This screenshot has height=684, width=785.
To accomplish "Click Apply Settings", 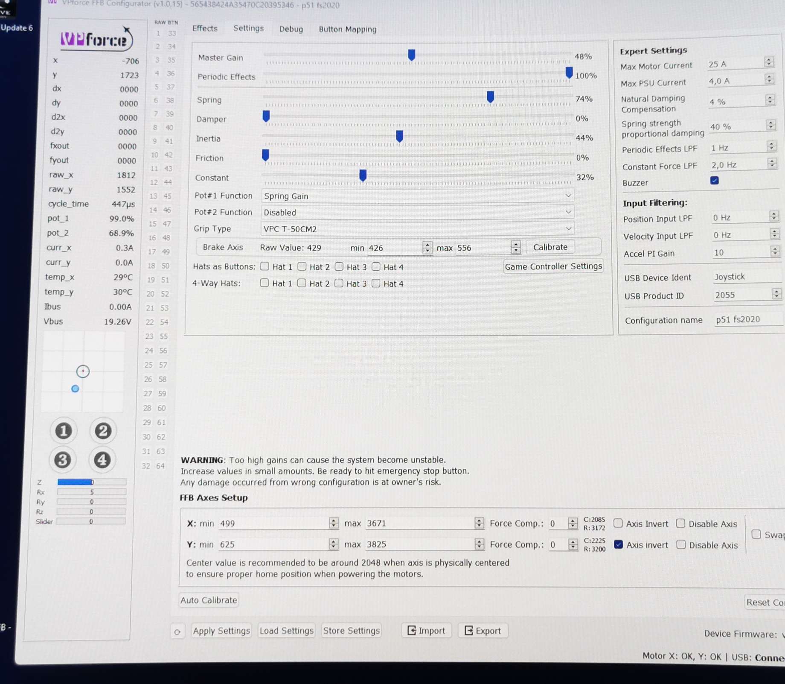I will (x=221, y=631).
